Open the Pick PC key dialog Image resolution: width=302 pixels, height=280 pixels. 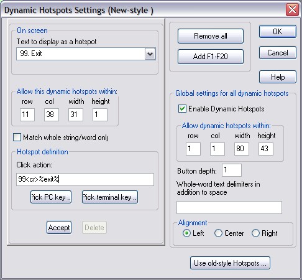coord(51,197)
